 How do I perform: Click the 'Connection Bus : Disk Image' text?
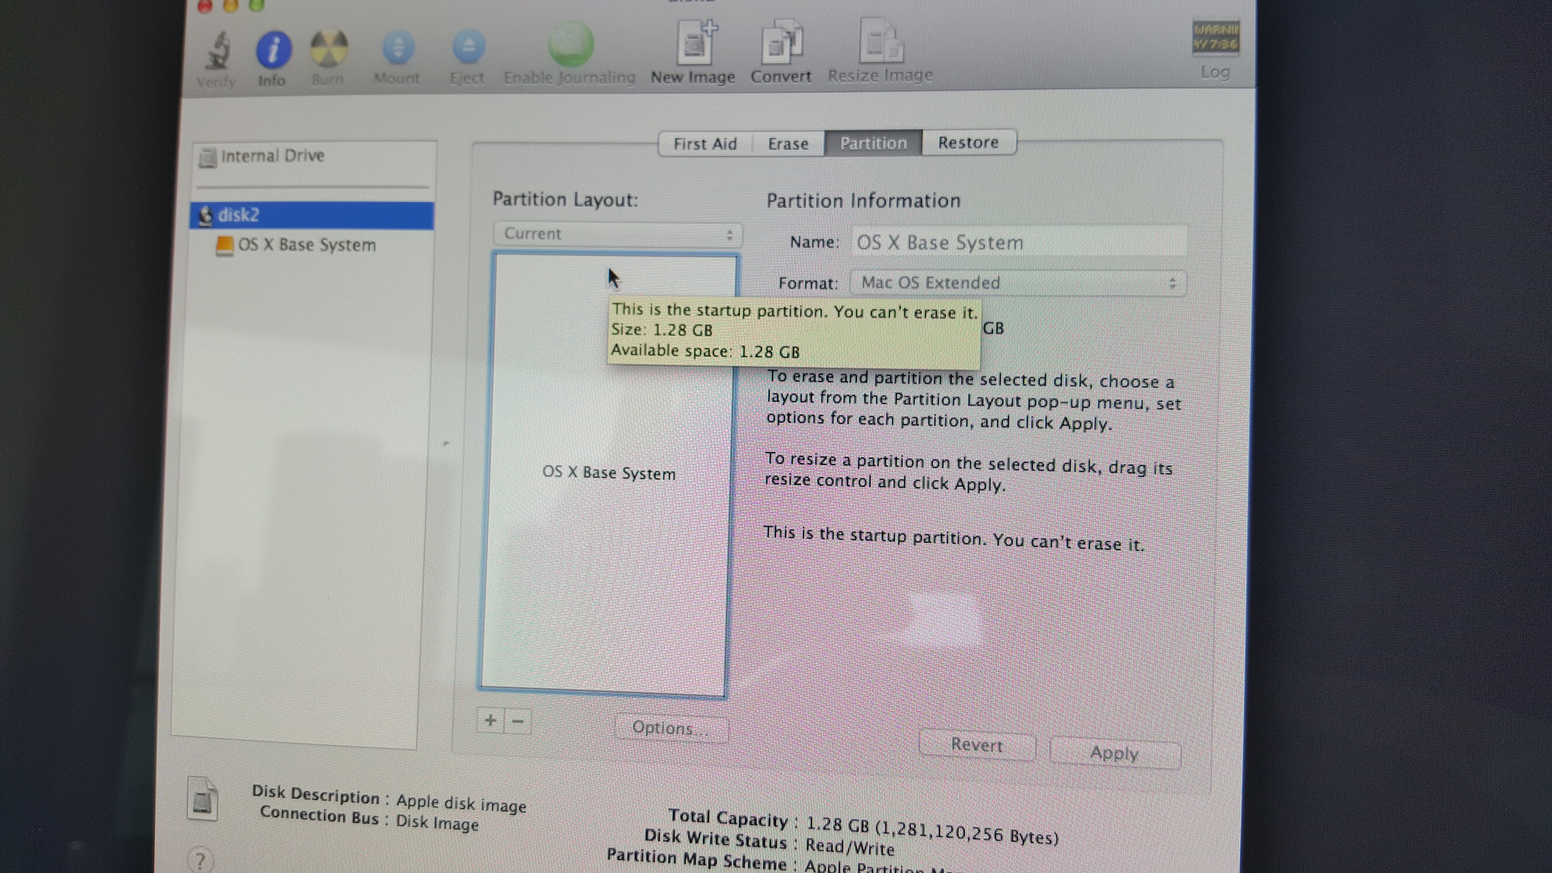point(369,817)
